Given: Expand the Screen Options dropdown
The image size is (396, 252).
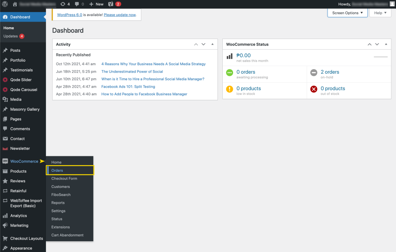Looking at the screenshot, I should (x=347, y=13).
